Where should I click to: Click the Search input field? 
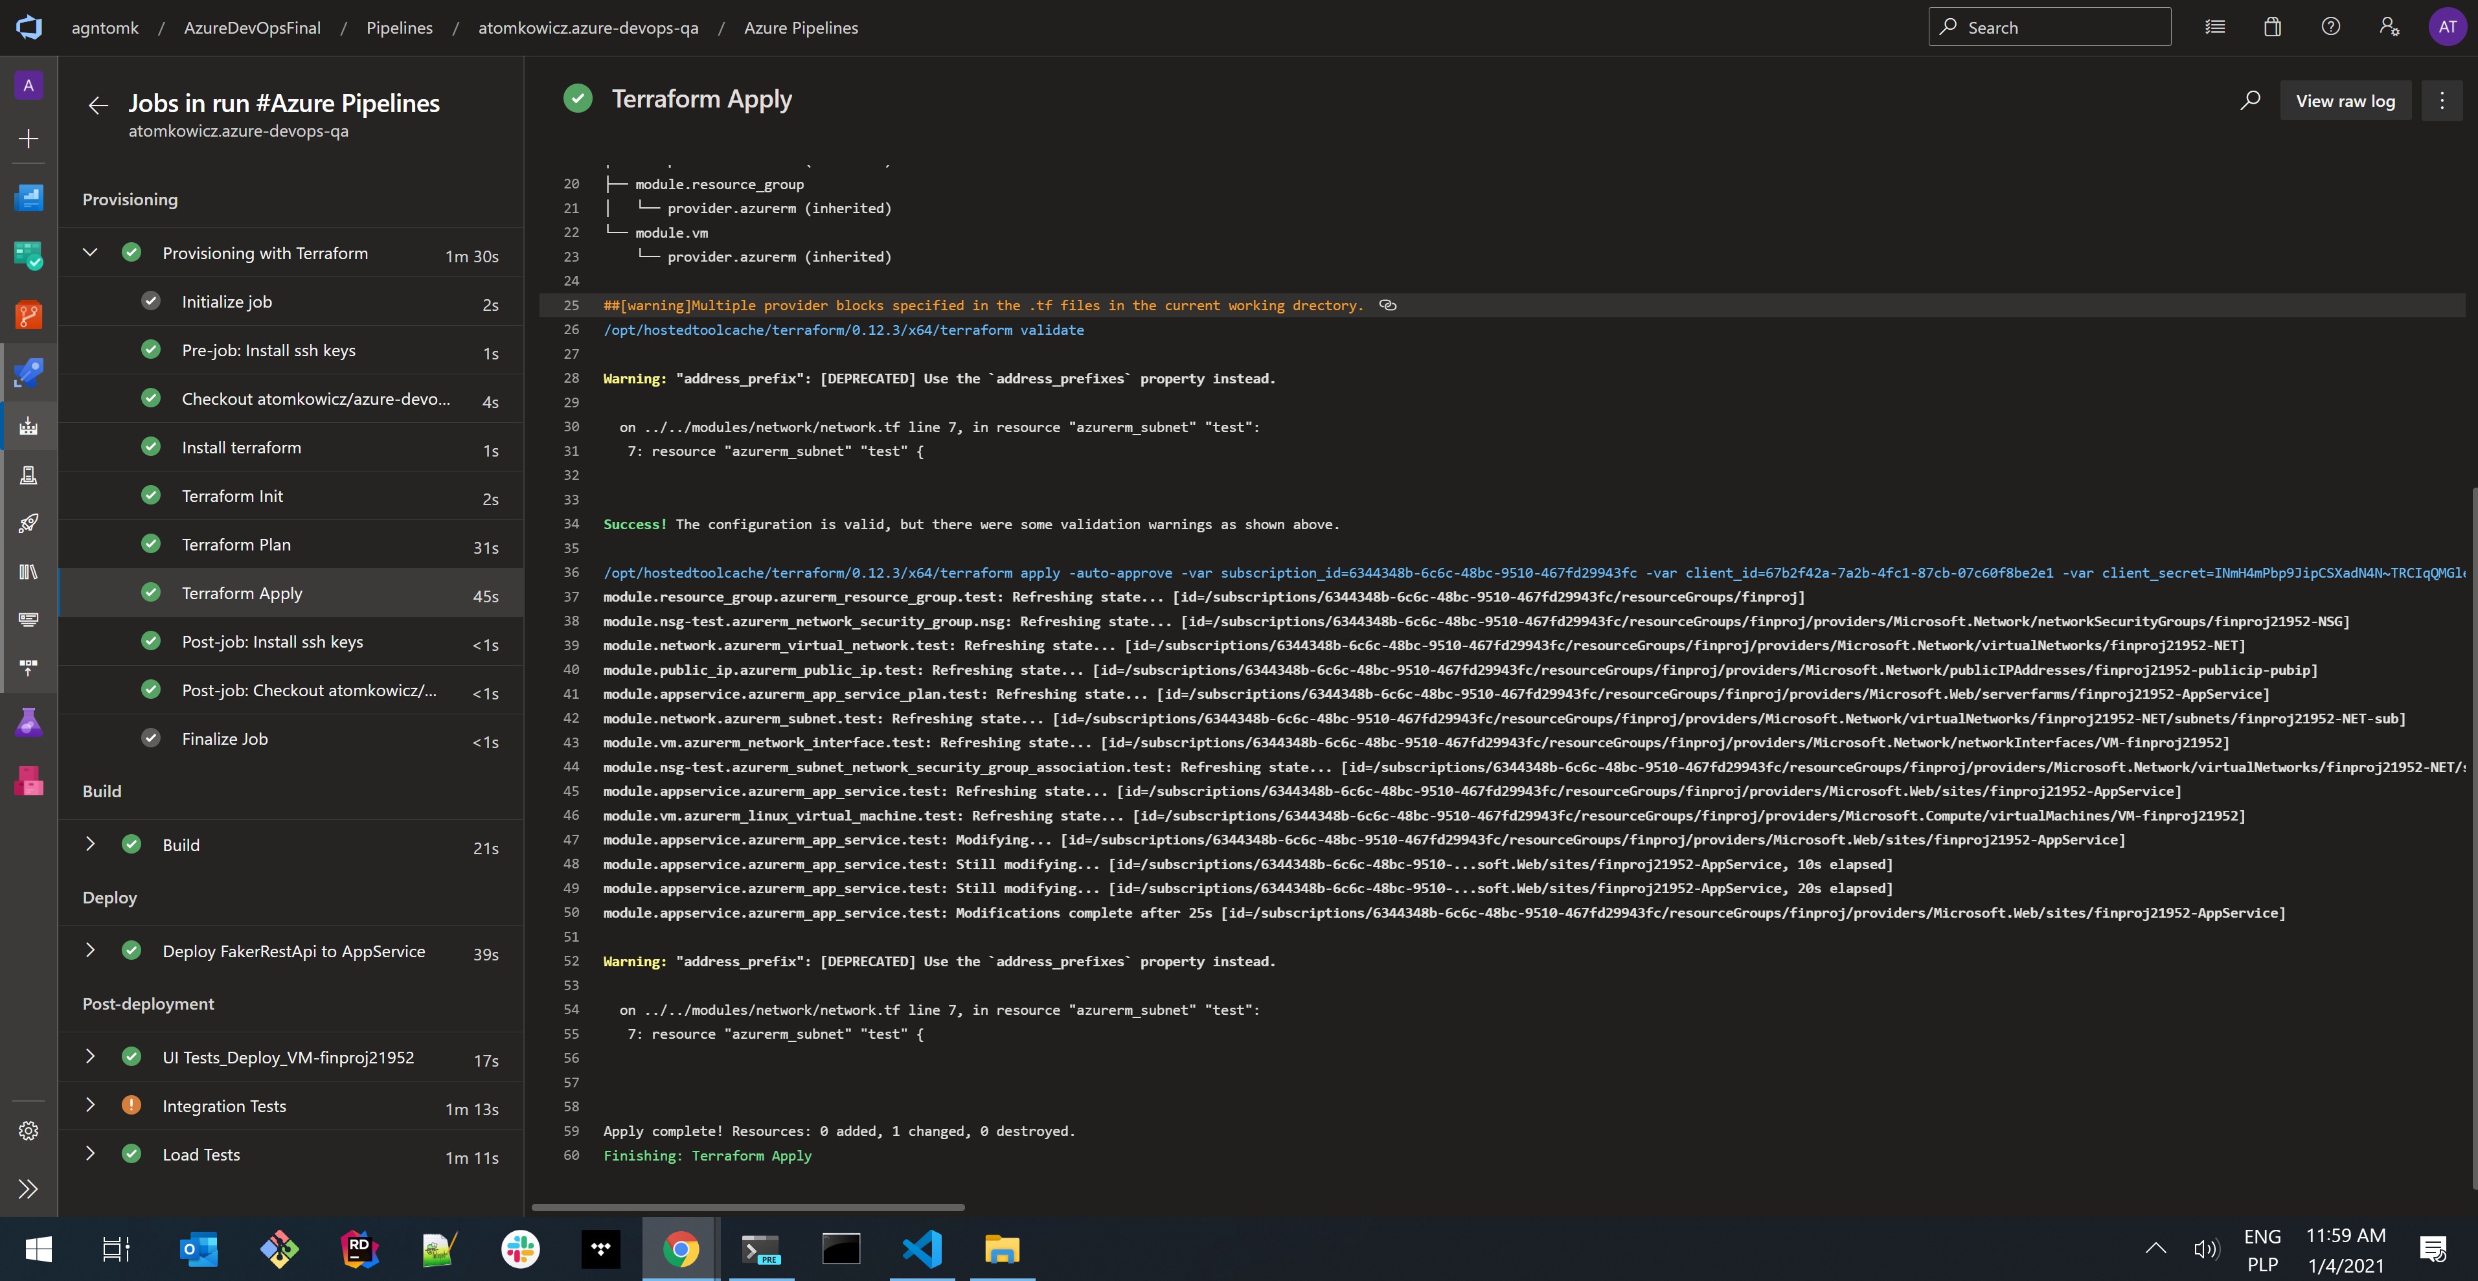pos(2058,27)
